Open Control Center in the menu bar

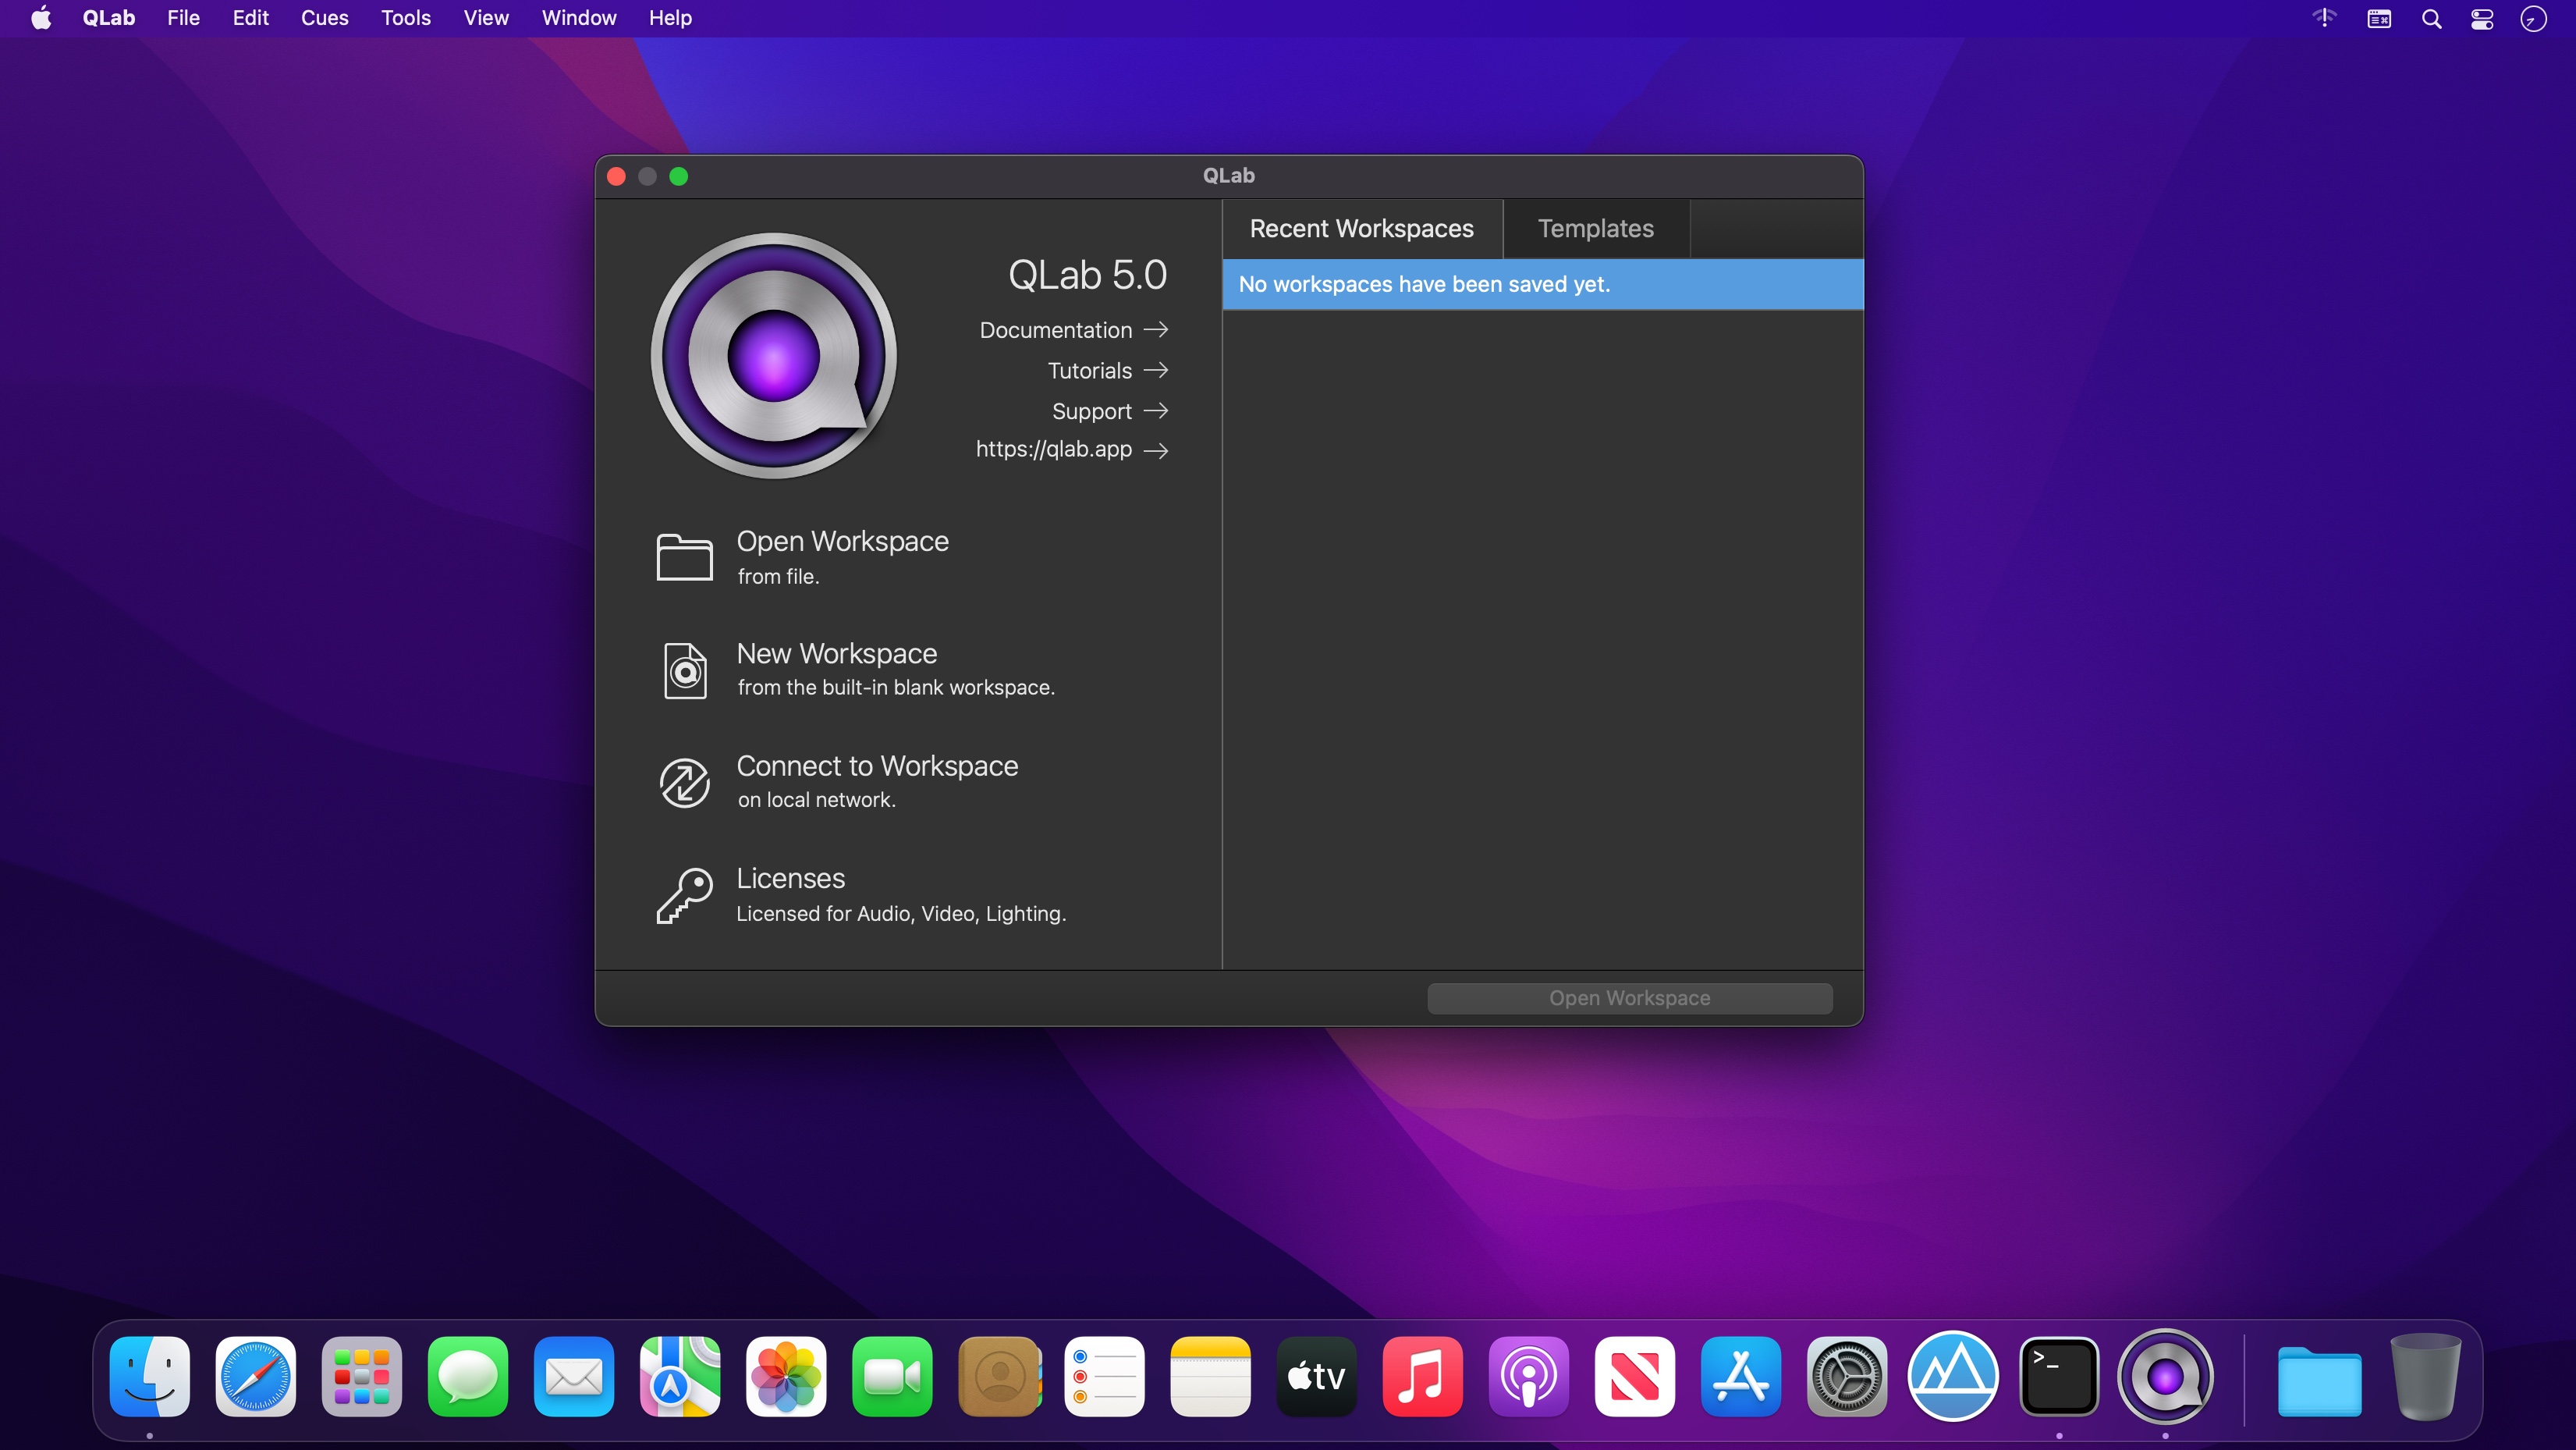tap(2482, 19)
